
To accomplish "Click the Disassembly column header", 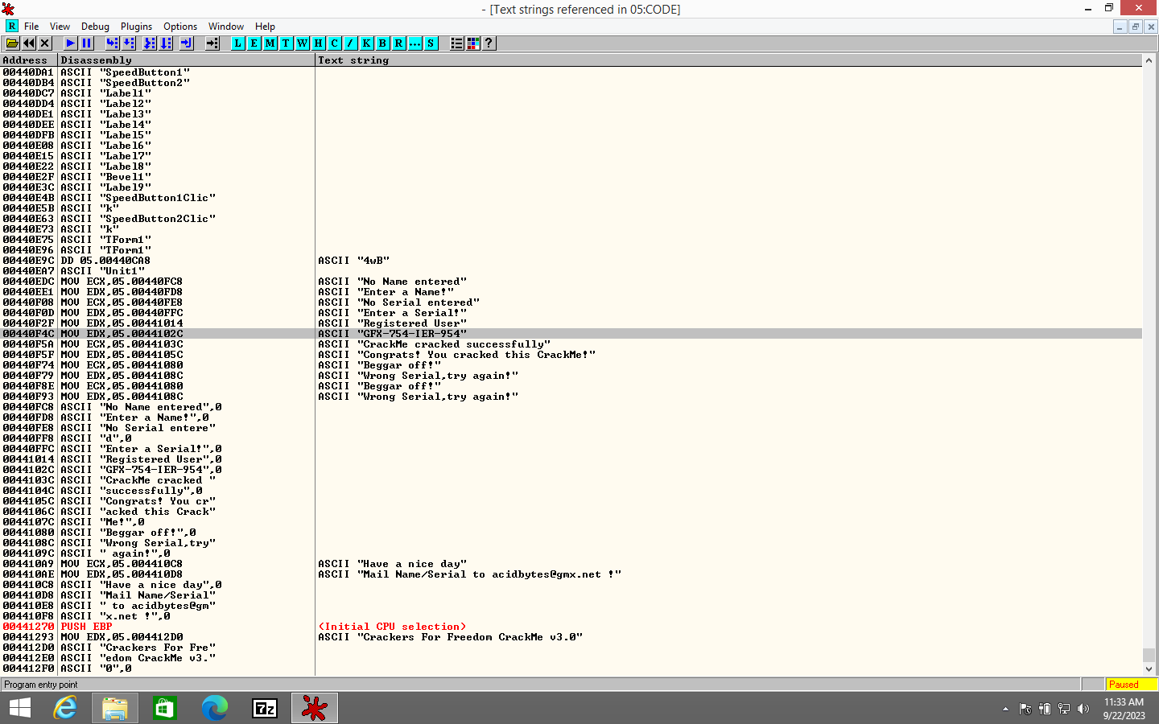I will tap(187, 60).
